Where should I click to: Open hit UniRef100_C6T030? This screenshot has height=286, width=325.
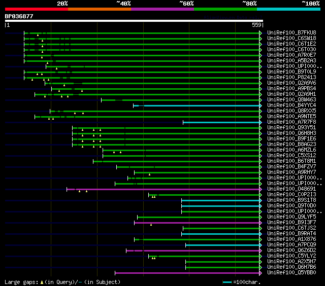tap(291, 50)
